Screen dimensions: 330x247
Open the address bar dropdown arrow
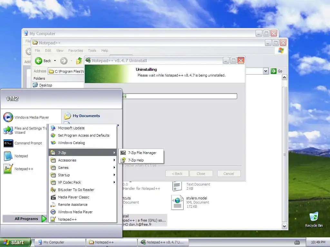pyautogui.click(x=266, y=71)
